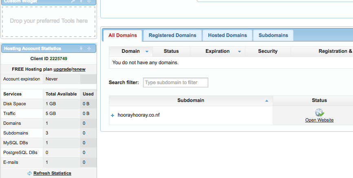Toggle Subdomain column sort arrow
The height and width of the screenshot is (178, 353).
click(x=267, y=101)
